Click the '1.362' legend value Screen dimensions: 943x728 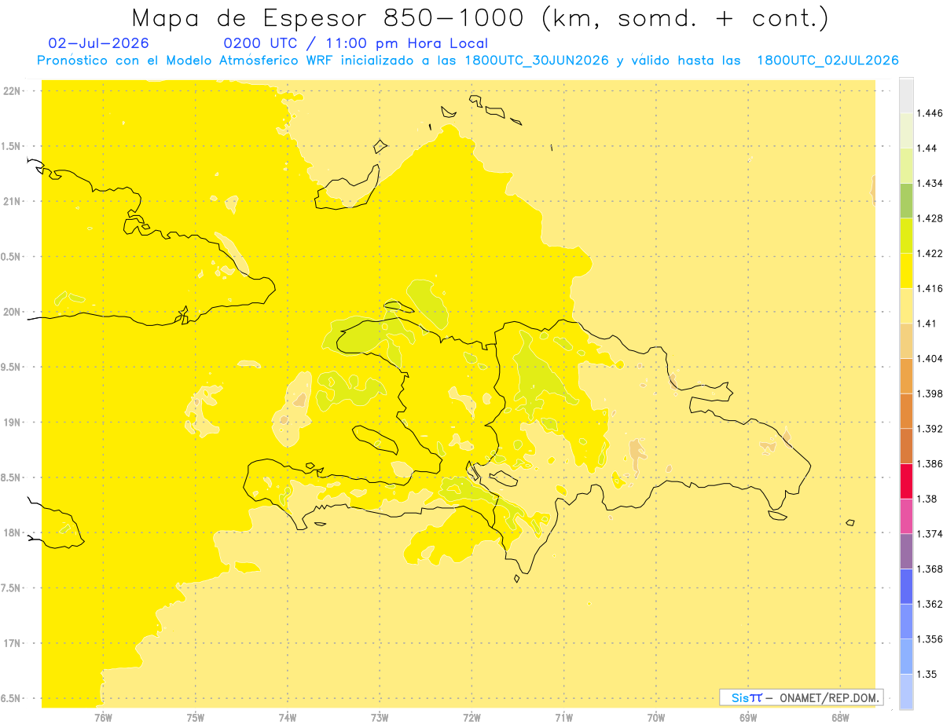(930, 604)
